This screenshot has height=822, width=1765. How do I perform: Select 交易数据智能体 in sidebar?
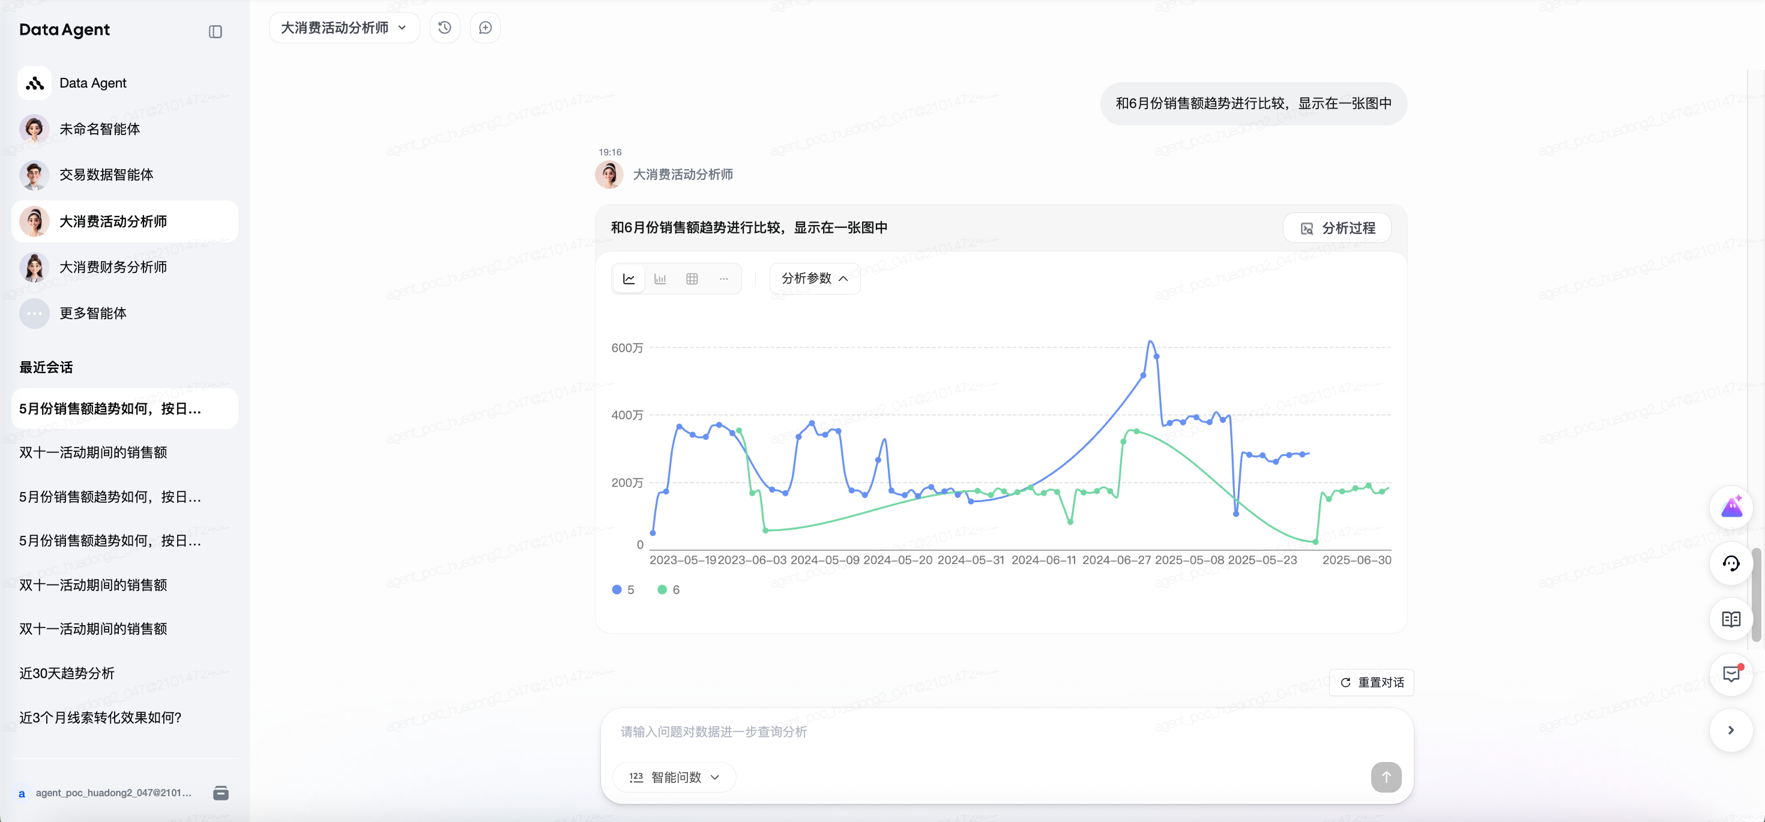pyautogui.click(x=106, y=175)
